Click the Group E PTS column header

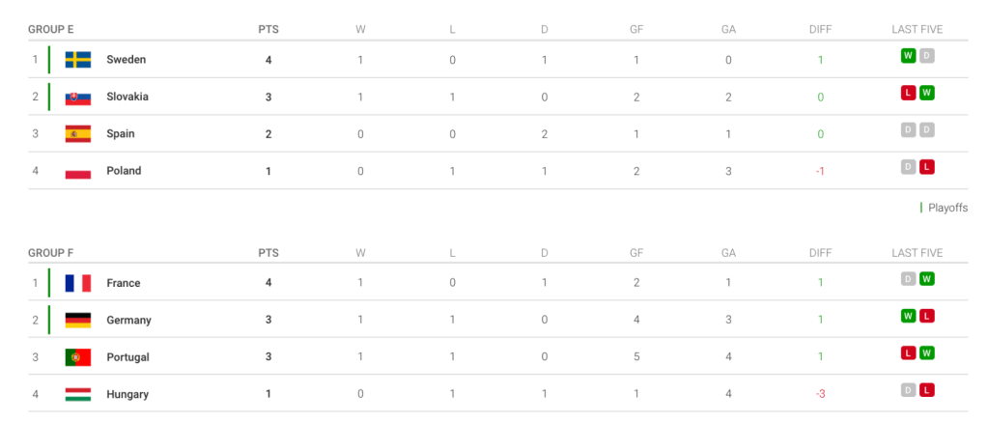268,29
